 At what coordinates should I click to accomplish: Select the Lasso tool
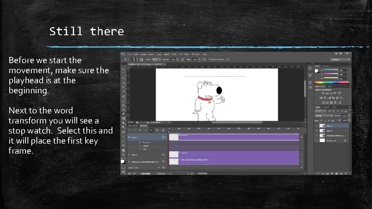click(x=124, y=78)
